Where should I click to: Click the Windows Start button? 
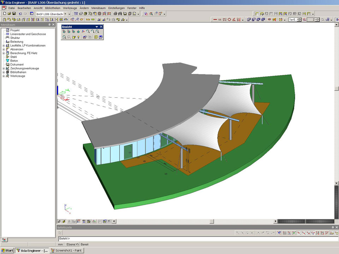7,250
